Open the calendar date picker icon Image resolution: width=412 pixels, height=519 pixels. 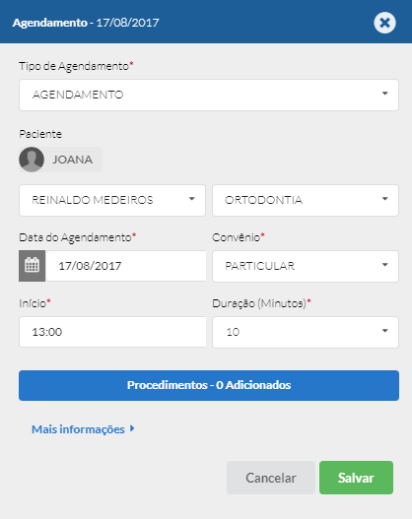pyautogui.click(x=33, y=266)
